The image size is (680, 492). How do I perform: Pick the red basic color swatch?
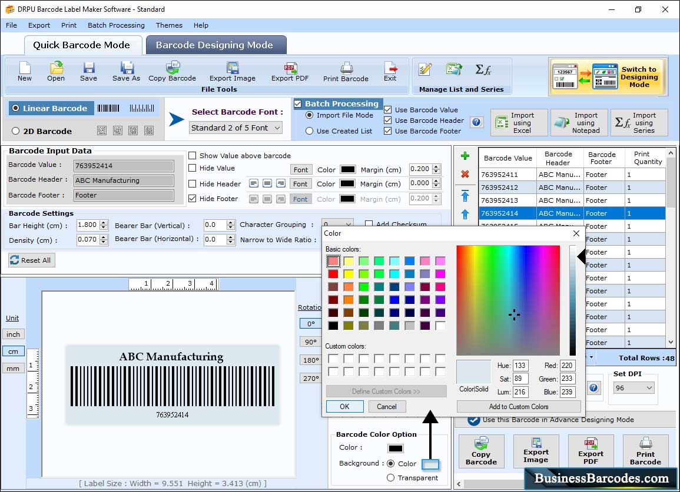click(333, 274)
